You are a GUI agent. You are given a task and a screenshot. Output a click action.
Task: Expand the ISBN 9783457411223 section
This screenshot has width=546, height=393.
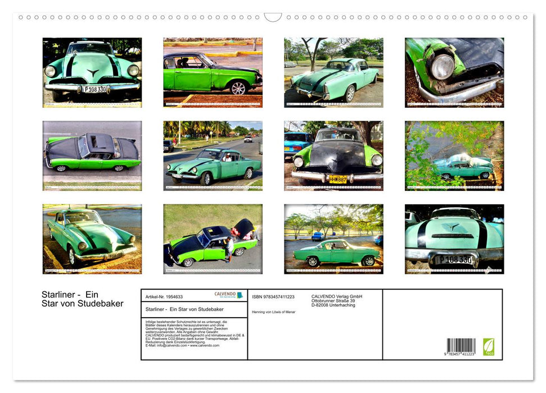coord(273,296)
